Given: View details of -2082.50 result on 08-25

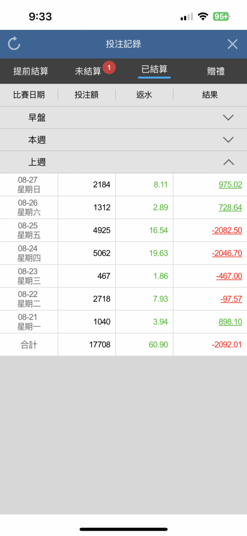Looking at the screenshot, I should [227, 230].
